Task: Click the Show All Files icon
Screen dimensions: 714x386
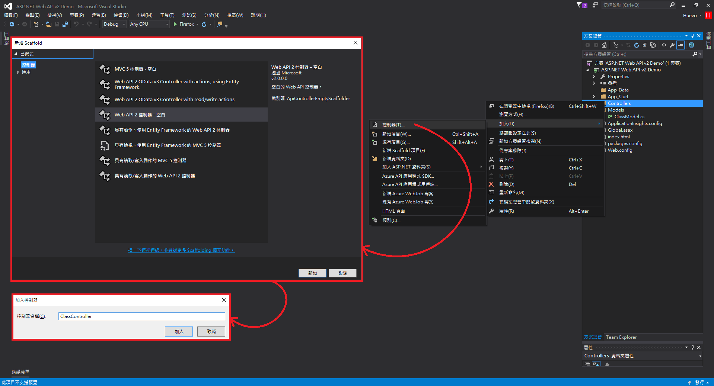Action: [x=653, y=45]
